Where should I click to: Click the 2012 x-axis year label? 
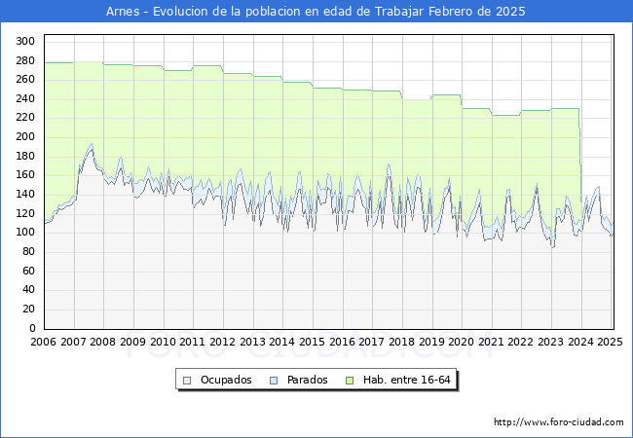click(x=222, y=342)
